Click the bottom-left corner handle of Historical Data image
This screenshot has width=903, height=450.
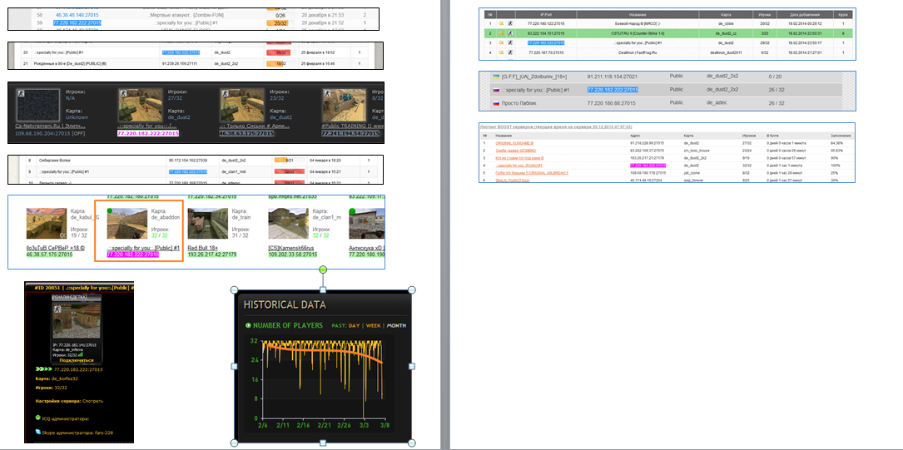235,443
